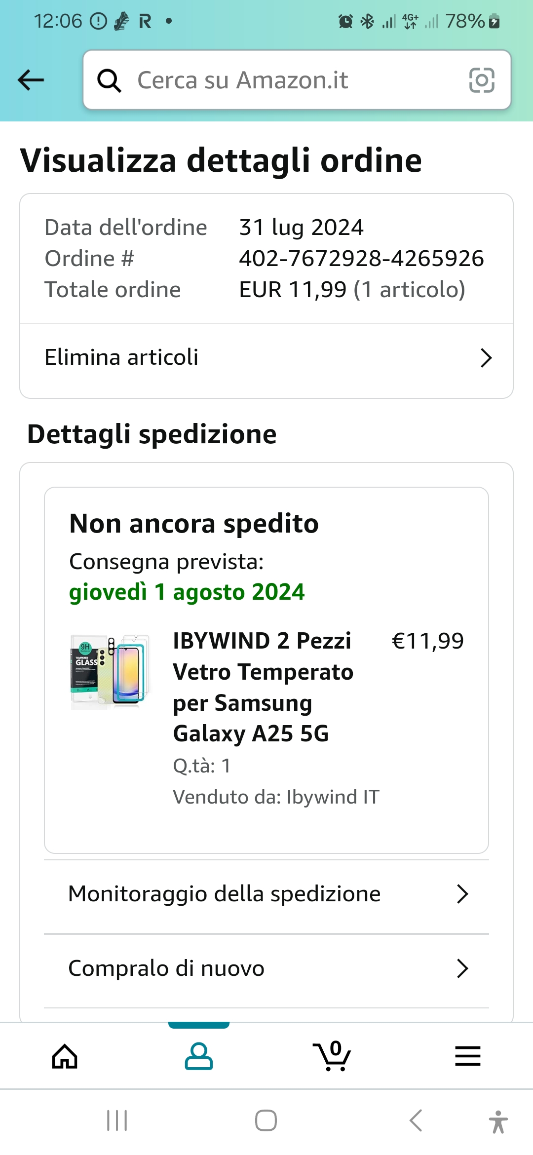Tap the accessibility figure icon

pyautogui.click(x=498, y=1121)
